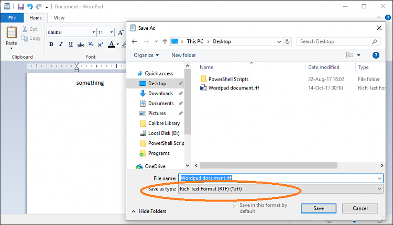Open Pictures in navigation pane
The height and width of the screenshot is (225, 393).
coord(157,114)
